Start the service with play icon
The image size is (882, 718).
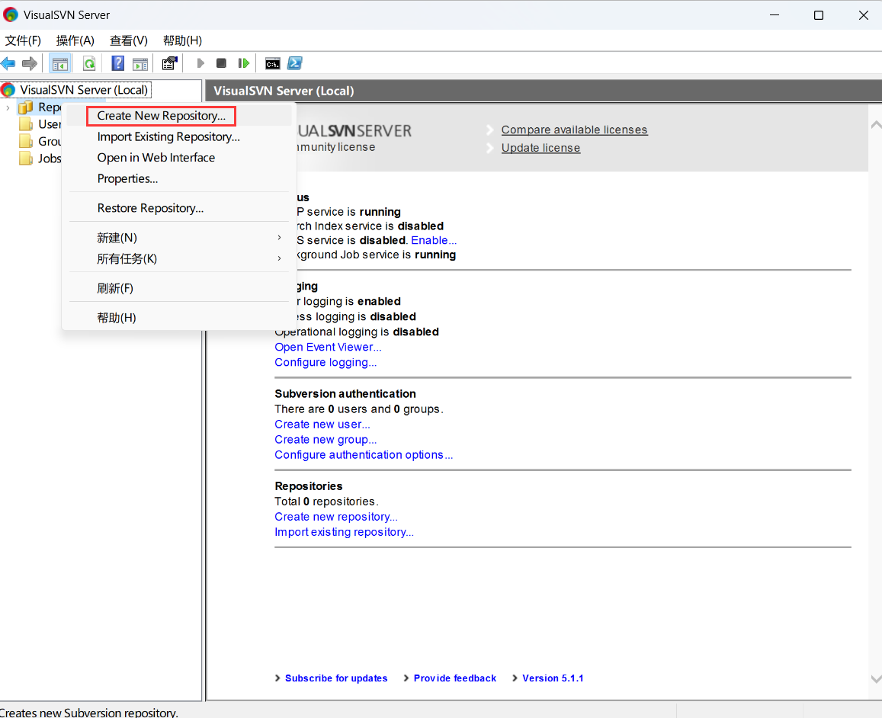(x=200, y=63)
